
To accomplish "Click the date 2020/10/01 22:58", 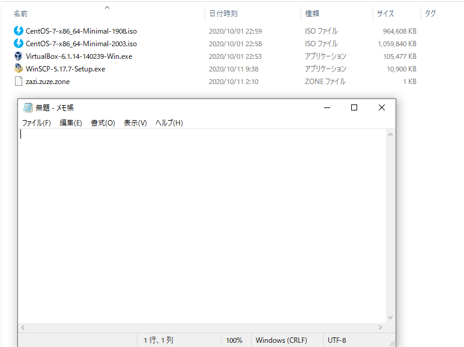I will [x=235, y=44].
